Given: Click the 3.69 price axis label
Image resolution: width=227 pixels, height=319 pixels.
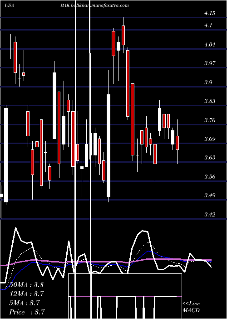Looking at the screenshot, I should [210, 139].
